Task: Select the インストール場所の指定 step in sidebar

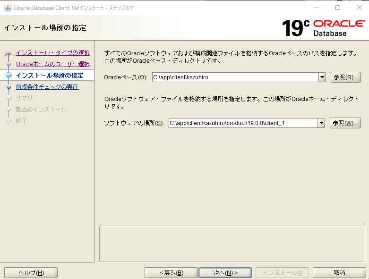Action: [x=49, y=76]
